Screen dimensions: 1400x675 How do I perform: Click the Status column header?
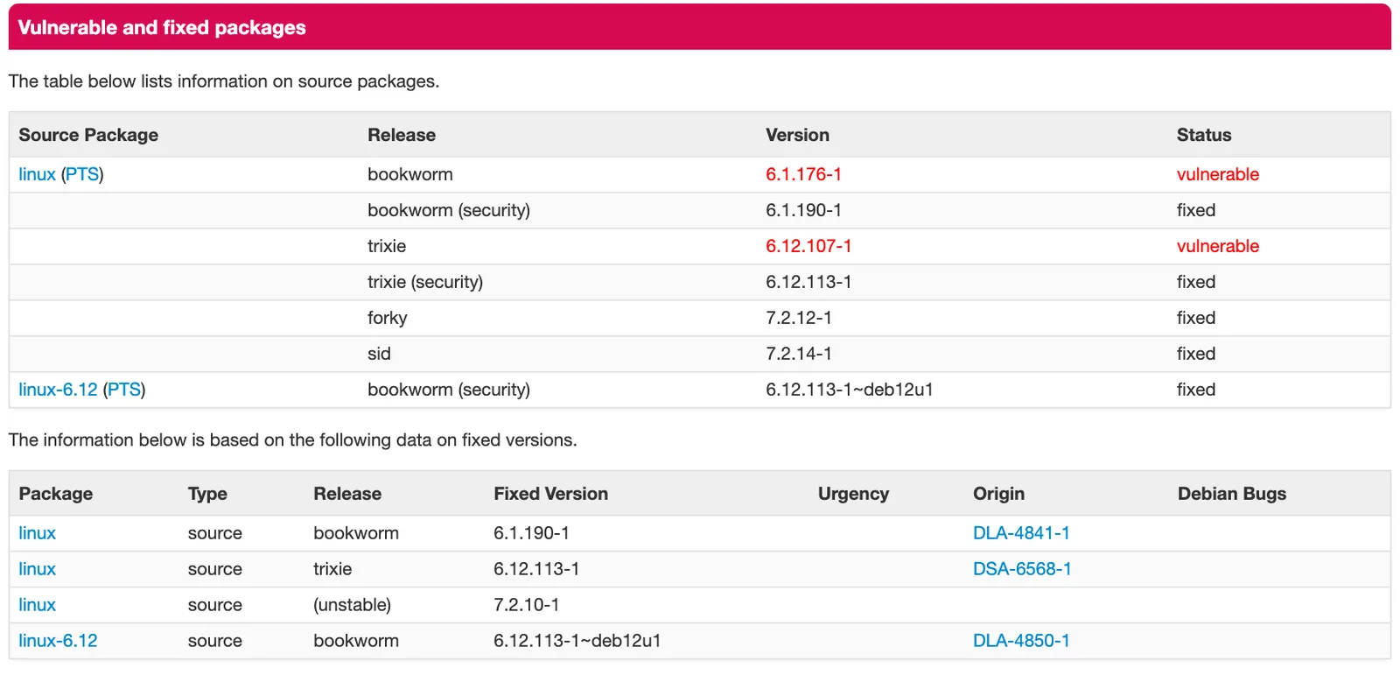click(1203, 135)
